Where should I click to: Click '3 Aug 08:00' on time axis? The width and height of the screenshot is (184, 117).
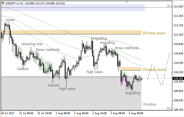[118, 113]
